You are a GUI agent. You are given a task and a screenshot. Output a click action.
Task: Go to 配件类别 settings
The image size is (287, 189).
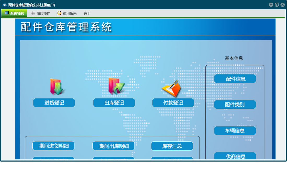pyautogui.click(x=235, y=105)
